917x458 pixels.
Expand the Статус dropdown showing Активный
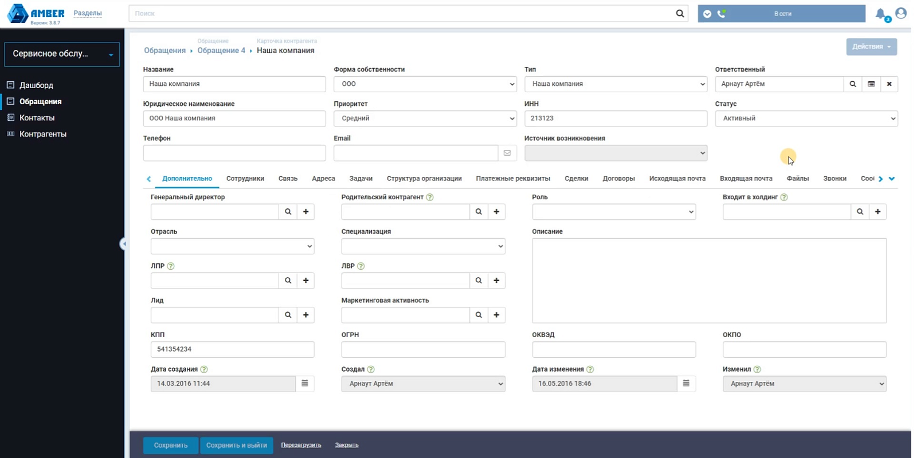(x=806, y=119)
